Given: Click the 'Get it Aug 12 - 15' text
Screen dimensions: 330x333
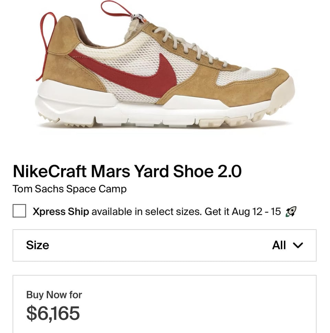Looking at the screenshot, I should [243, 211].
